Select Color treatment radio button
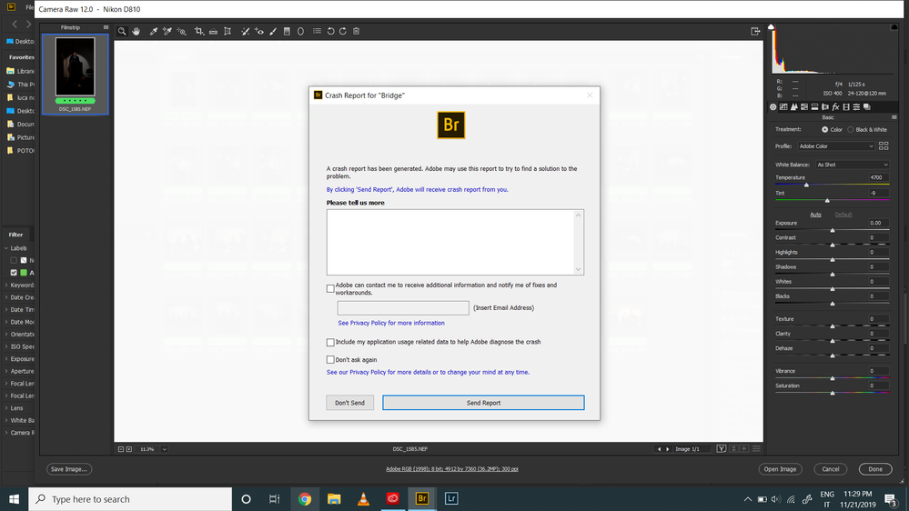 point(824,130)
